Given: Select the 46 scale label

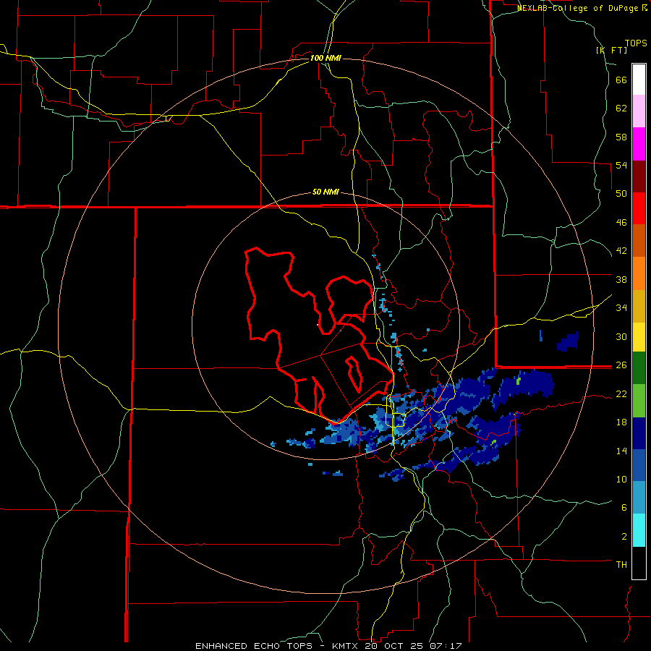Looking at the screenshot, I should click(621, 223).
